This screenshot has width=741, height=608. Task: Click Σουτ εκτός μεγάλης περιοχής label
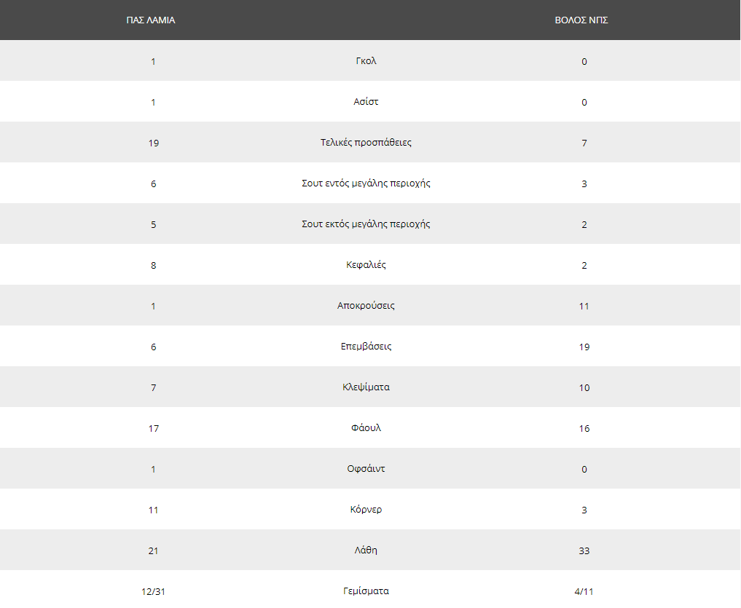(366, 224)
